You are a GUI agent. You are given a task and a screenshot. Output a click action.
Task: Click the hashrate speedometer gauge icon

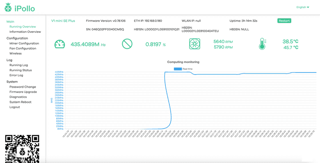[x=59, y=44]
